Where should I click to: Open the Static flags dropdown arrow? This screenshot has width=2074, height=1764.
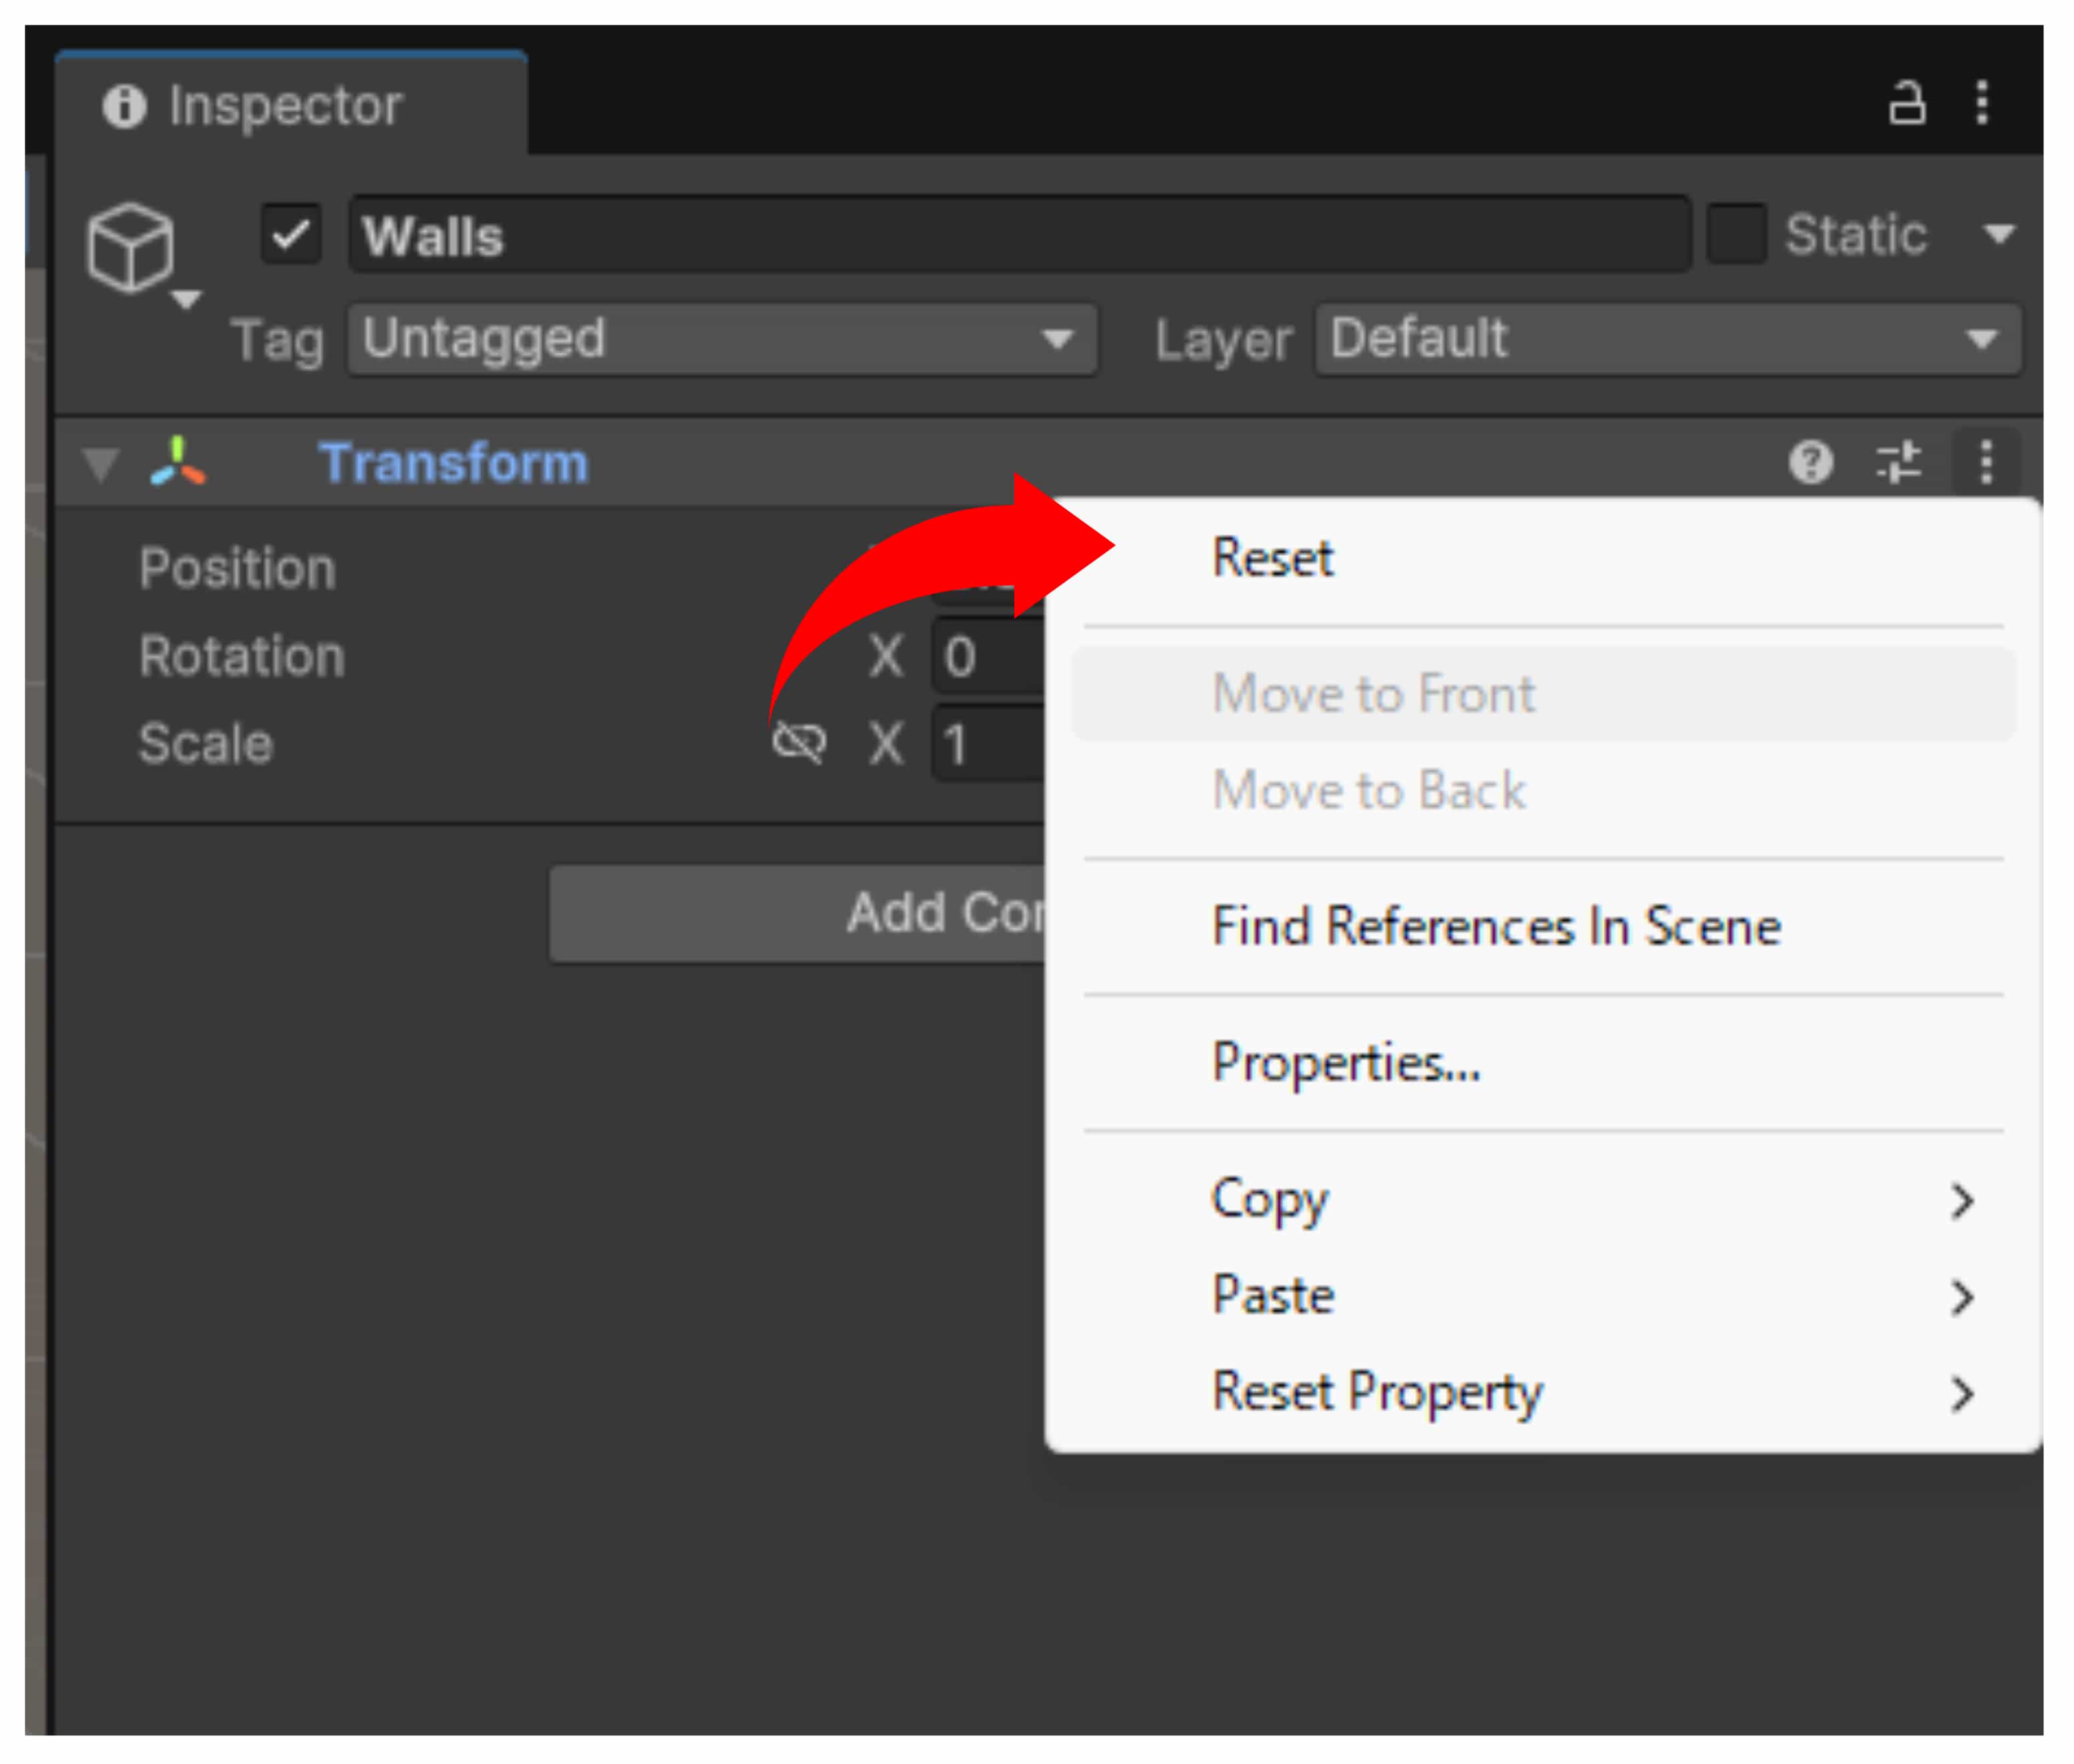[x=1998, y=234]
